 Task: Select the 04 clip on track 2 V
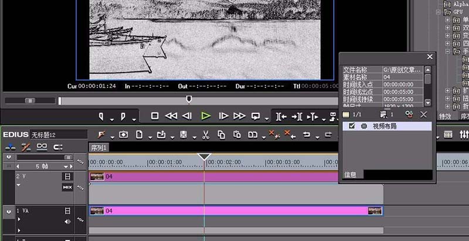[214, 177]
